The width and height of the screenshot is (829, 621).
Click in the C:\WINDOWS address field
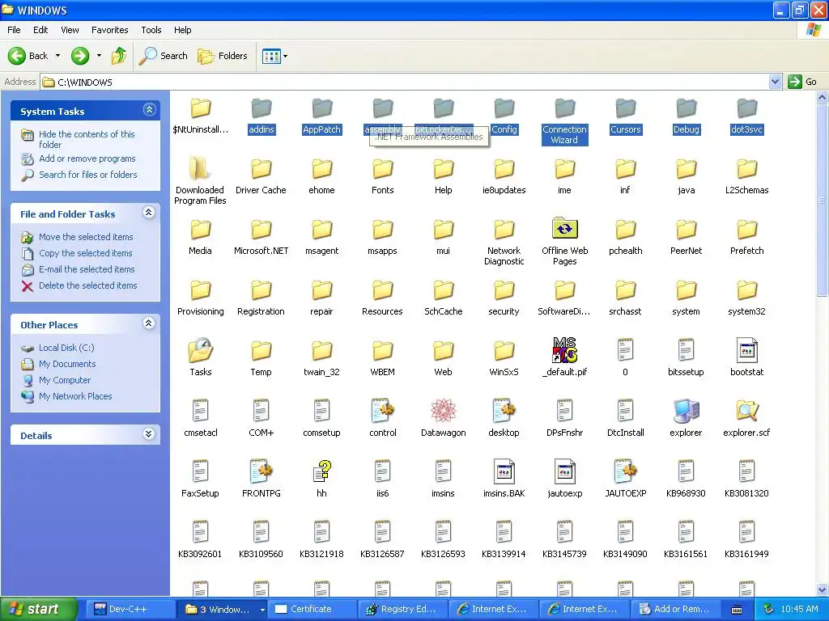click(405, 82)
